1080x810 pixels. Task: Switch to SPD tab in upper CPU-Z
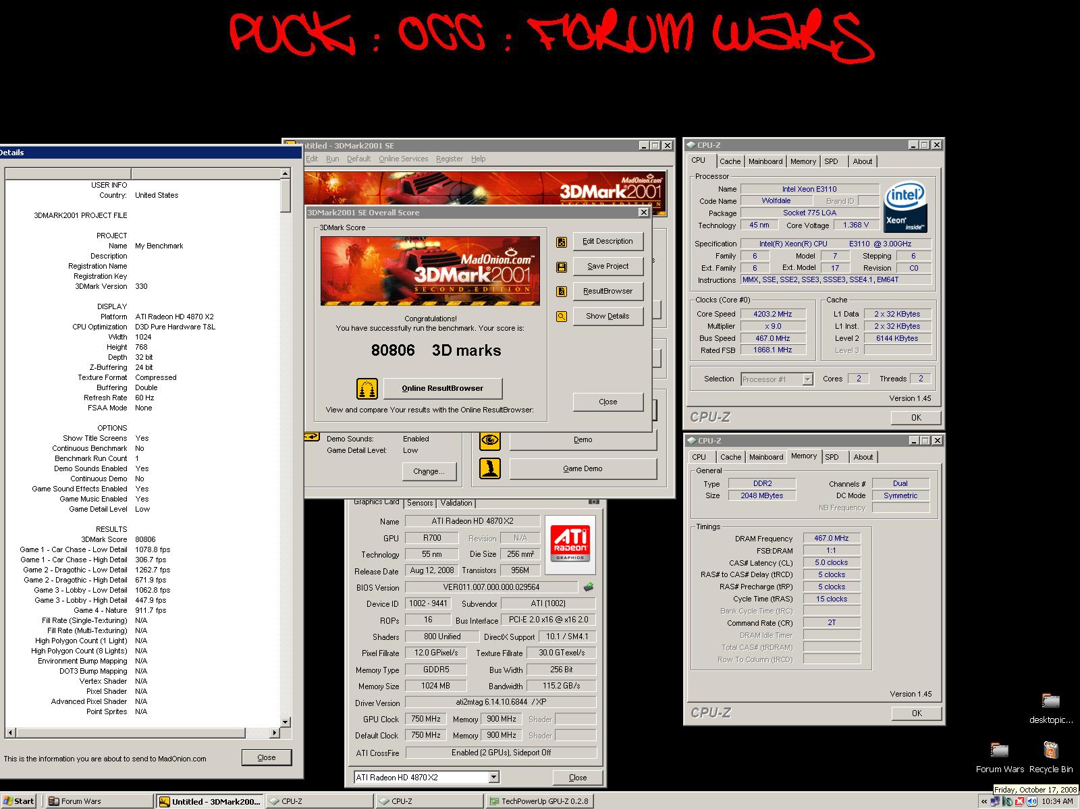(x=831, y=161)
